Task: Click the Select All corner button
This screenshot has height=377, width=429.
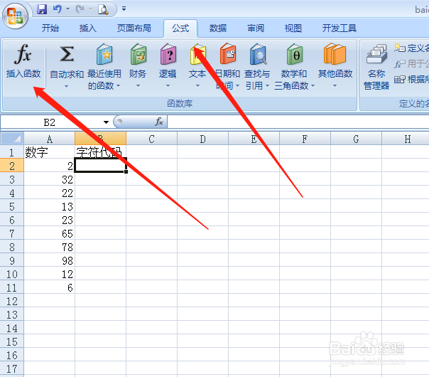Action: [x=12, y=139]
